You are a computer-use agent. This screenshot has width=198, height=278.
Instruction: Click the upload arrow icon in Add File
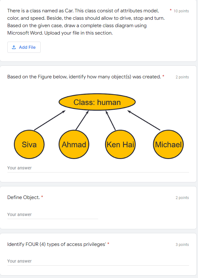[14, 47]
